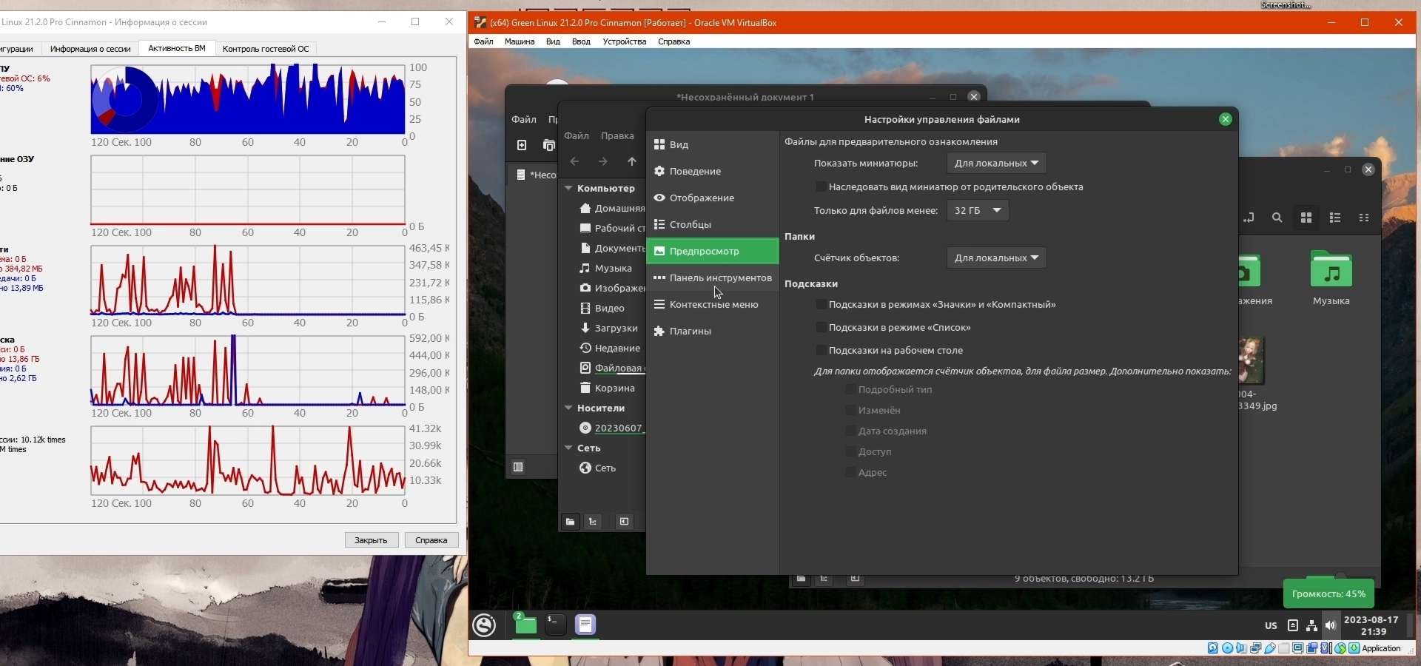Collapse the Носители section in sidebar
The image size is (1421, 666).
(568, 408)
